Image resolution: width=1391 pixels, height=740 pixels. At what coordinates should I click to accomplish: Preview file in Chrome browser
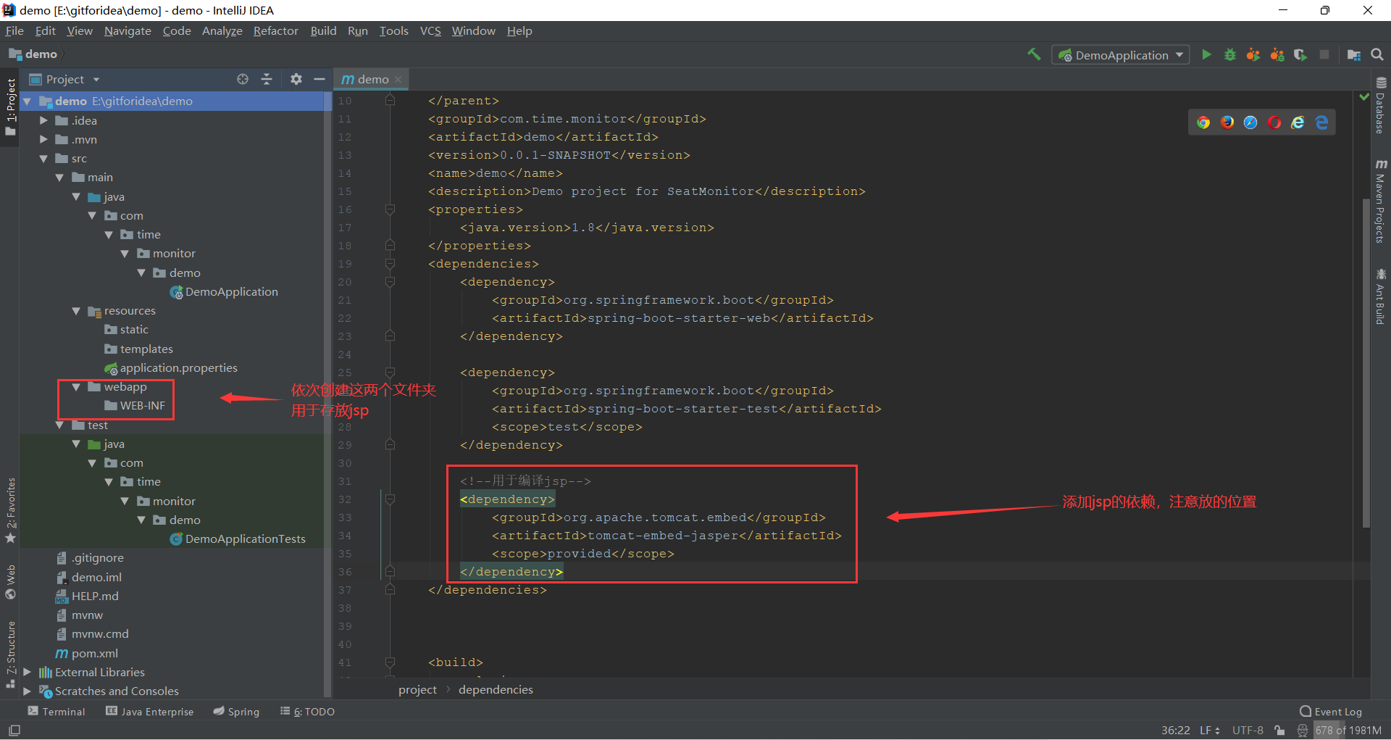[x=1203, y=122]
